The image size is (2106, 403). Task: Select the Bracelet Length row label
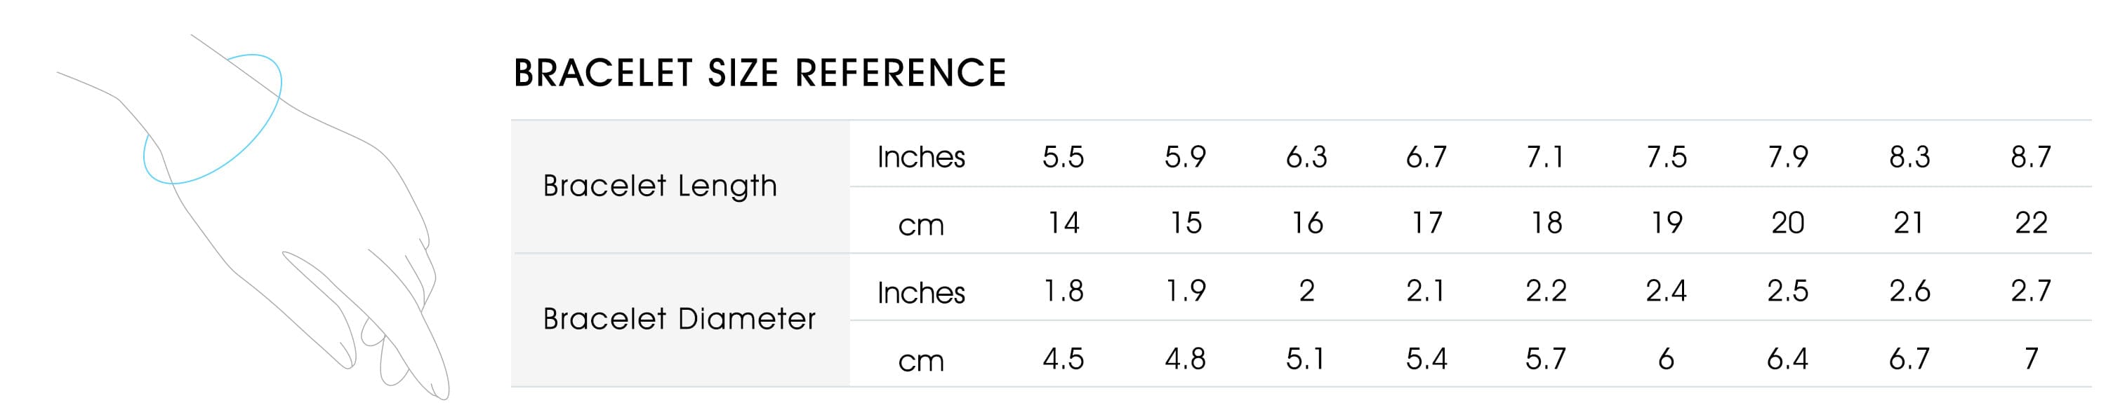pyautogui.click(x=660, y=186)
